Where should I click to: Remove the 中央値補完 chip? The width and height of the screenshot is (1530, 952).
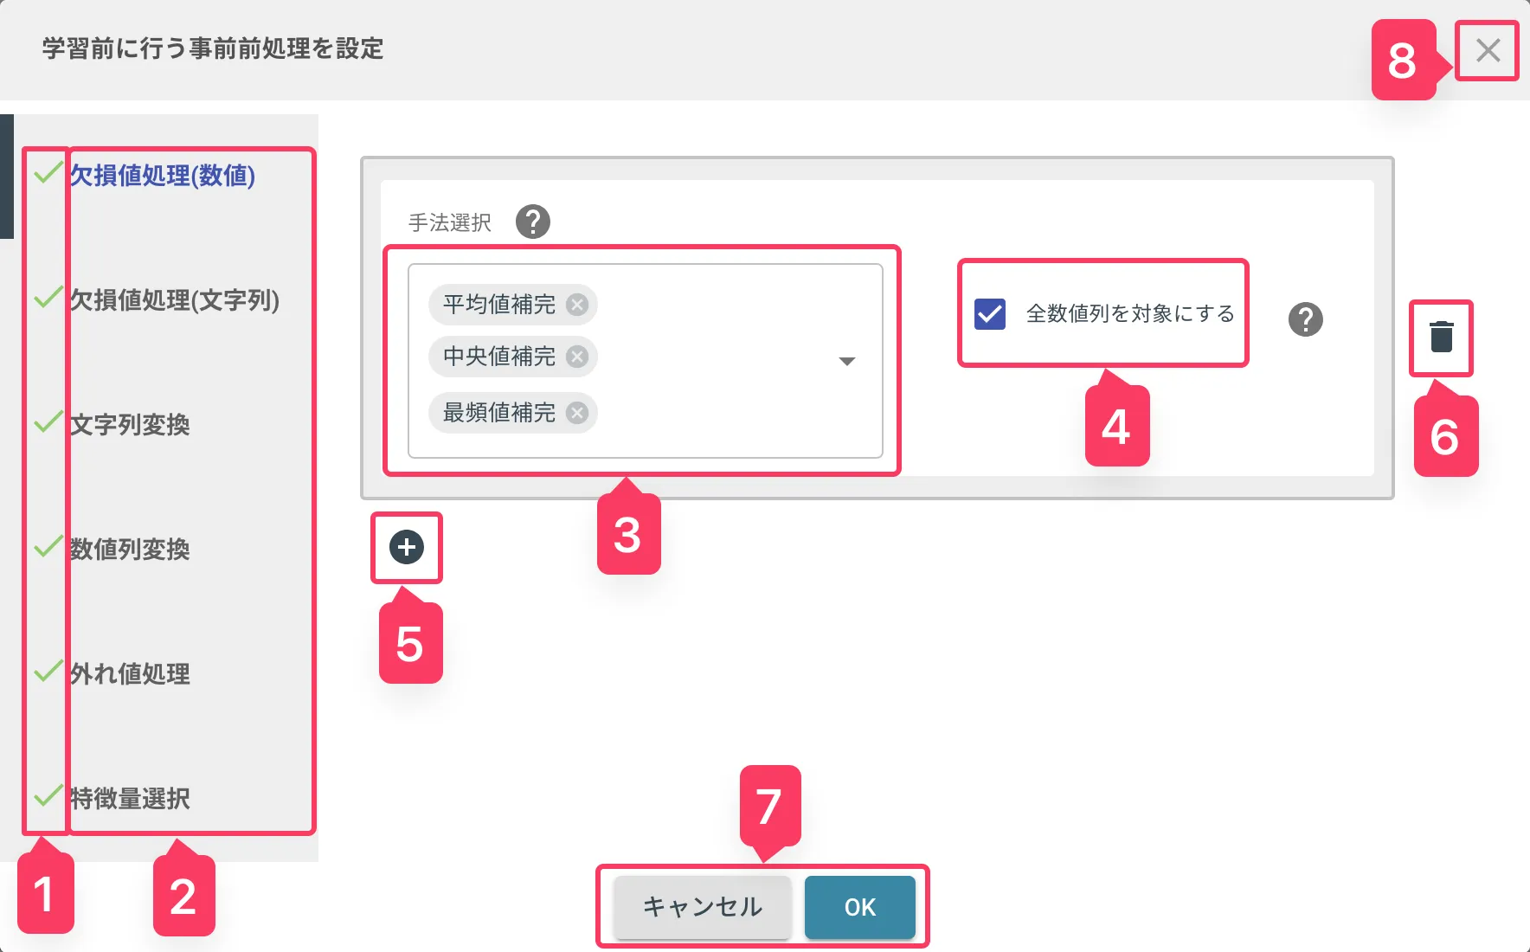[577, 357]
